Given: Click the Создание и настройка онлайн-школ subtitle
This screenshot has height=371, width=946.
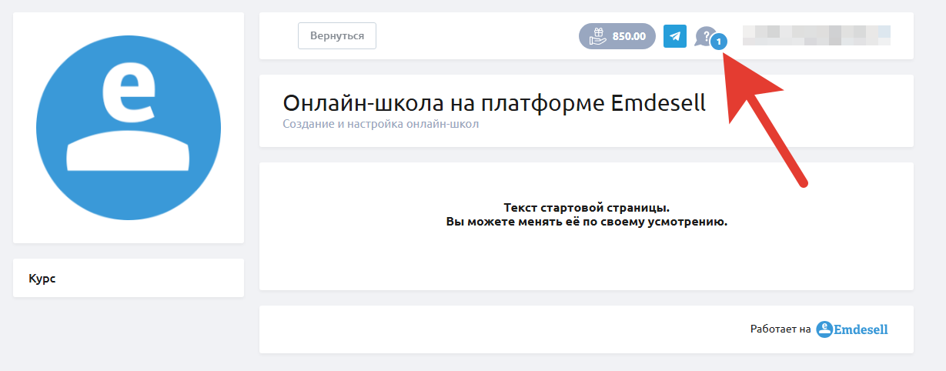Looking at the screenshot, I should tap(380, 124).
